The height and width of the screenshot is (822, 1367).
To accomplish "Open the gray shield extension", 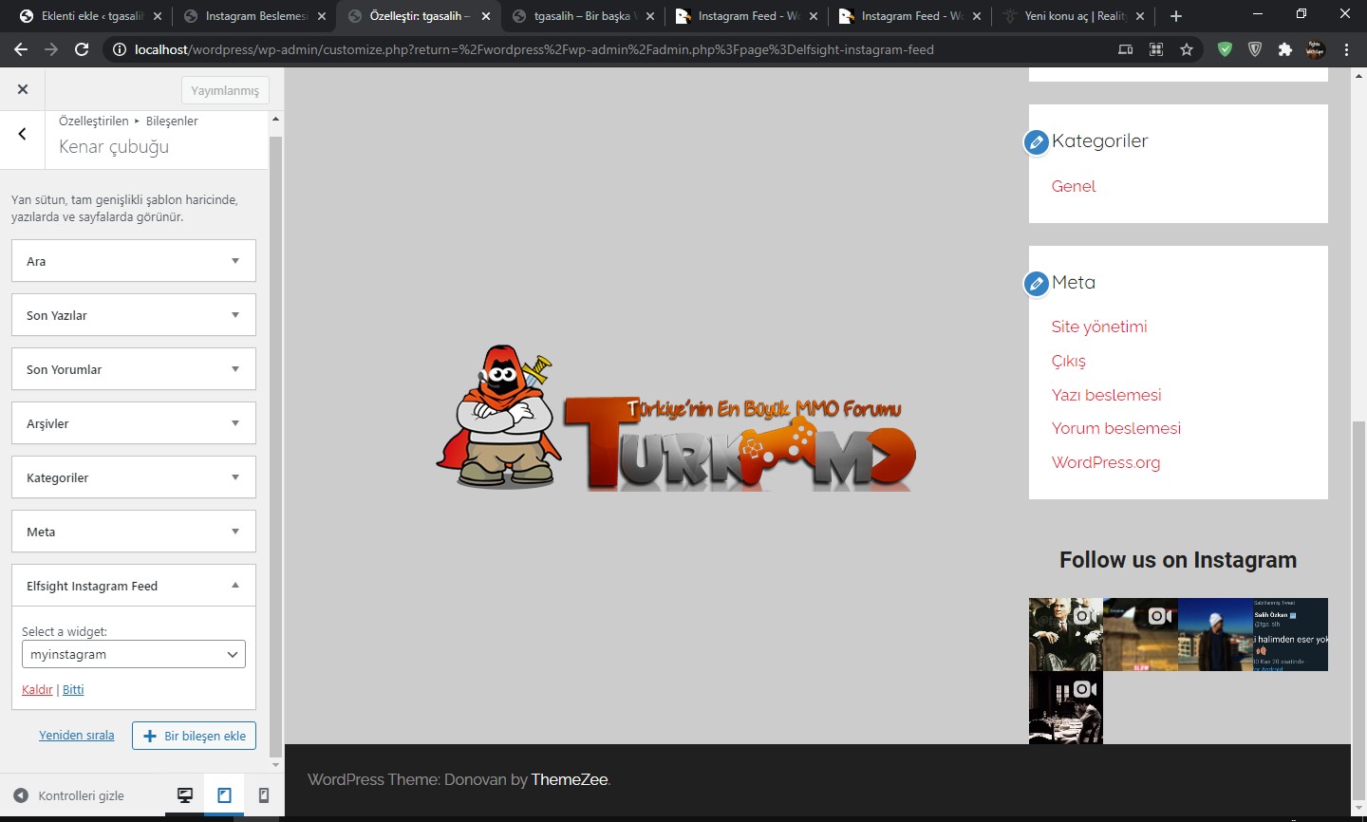I will click(1255, 49).
